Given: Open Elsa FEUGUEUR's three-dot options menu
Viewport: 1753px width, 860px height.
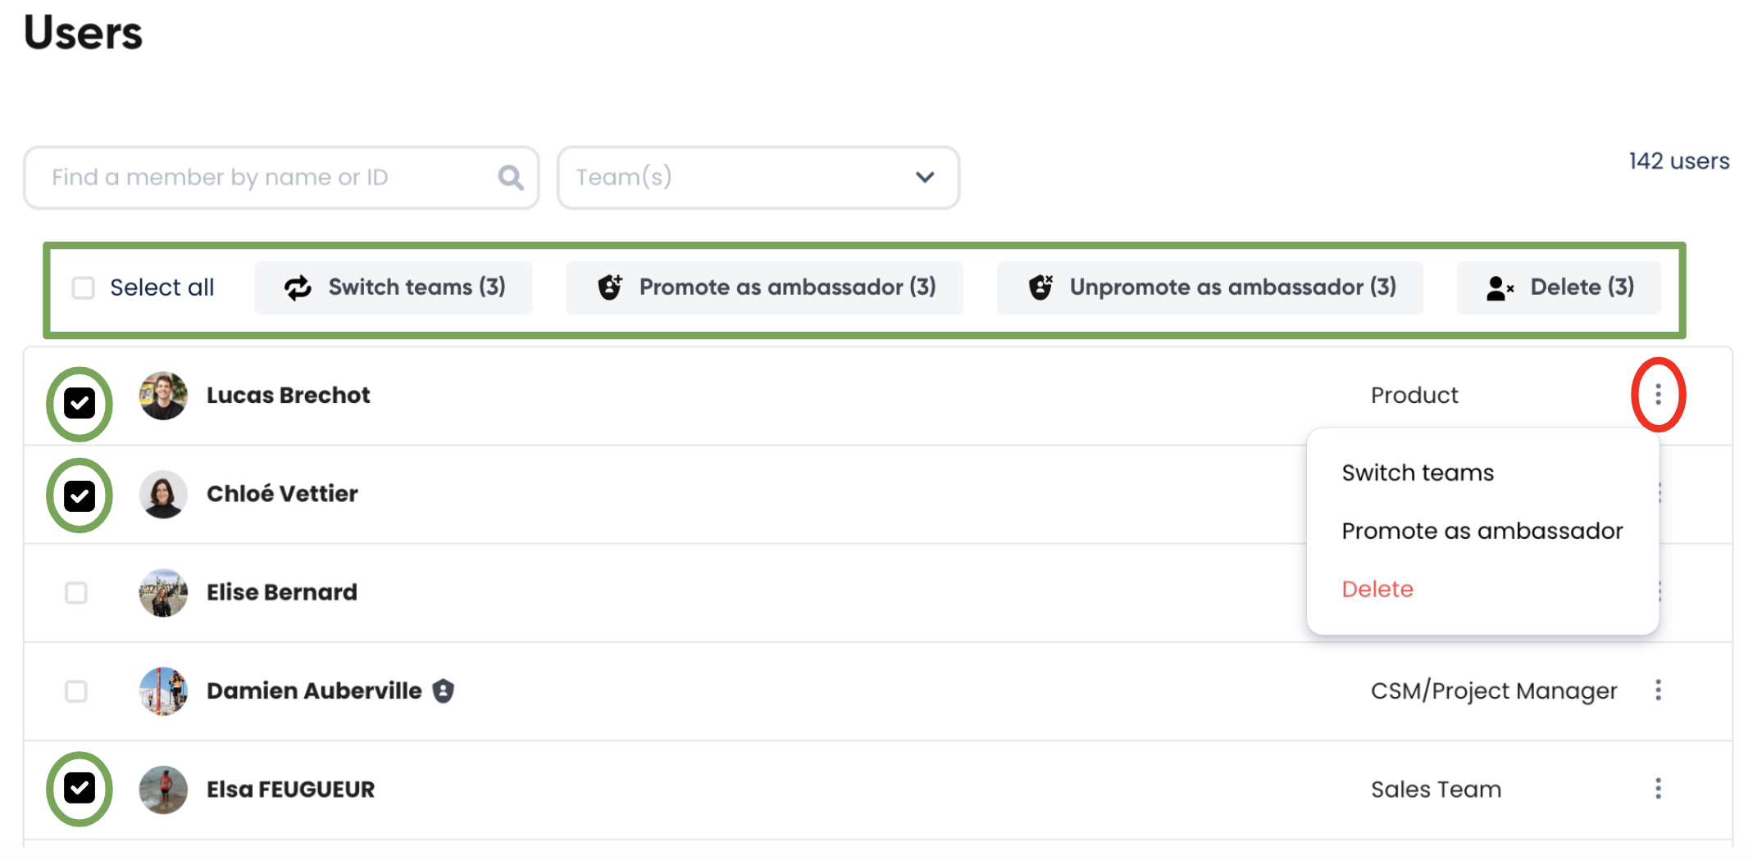Looking at the screenshot, I should tap(1658, 789).
